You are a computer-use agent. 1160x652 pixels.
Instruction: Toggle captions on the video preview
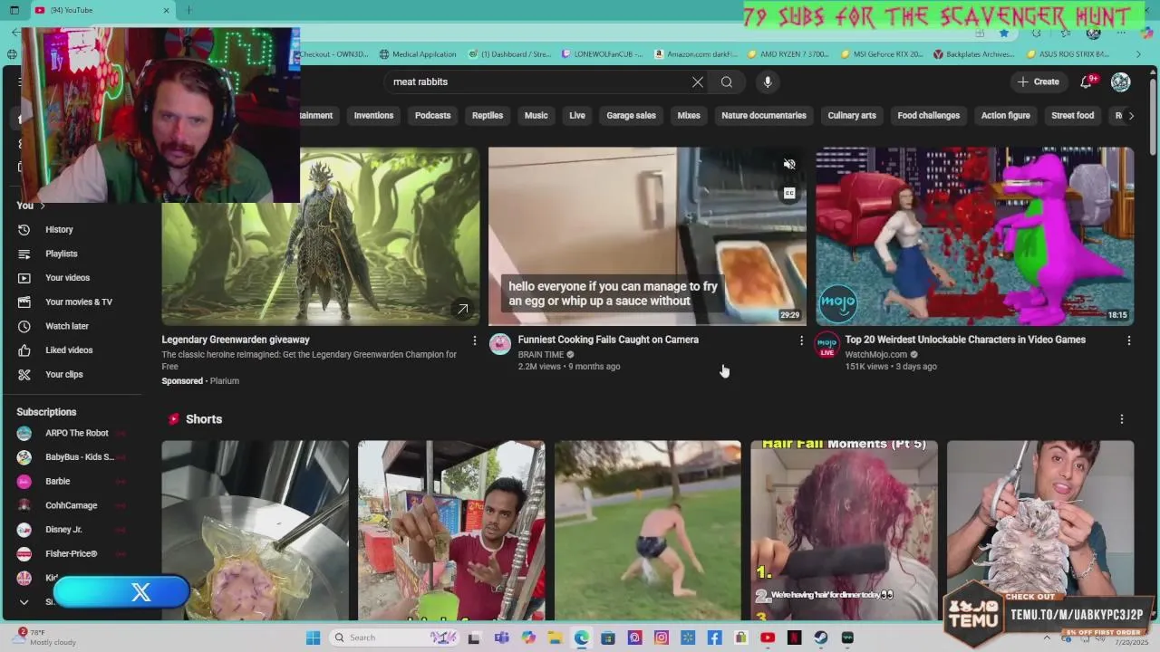point(789,193)
